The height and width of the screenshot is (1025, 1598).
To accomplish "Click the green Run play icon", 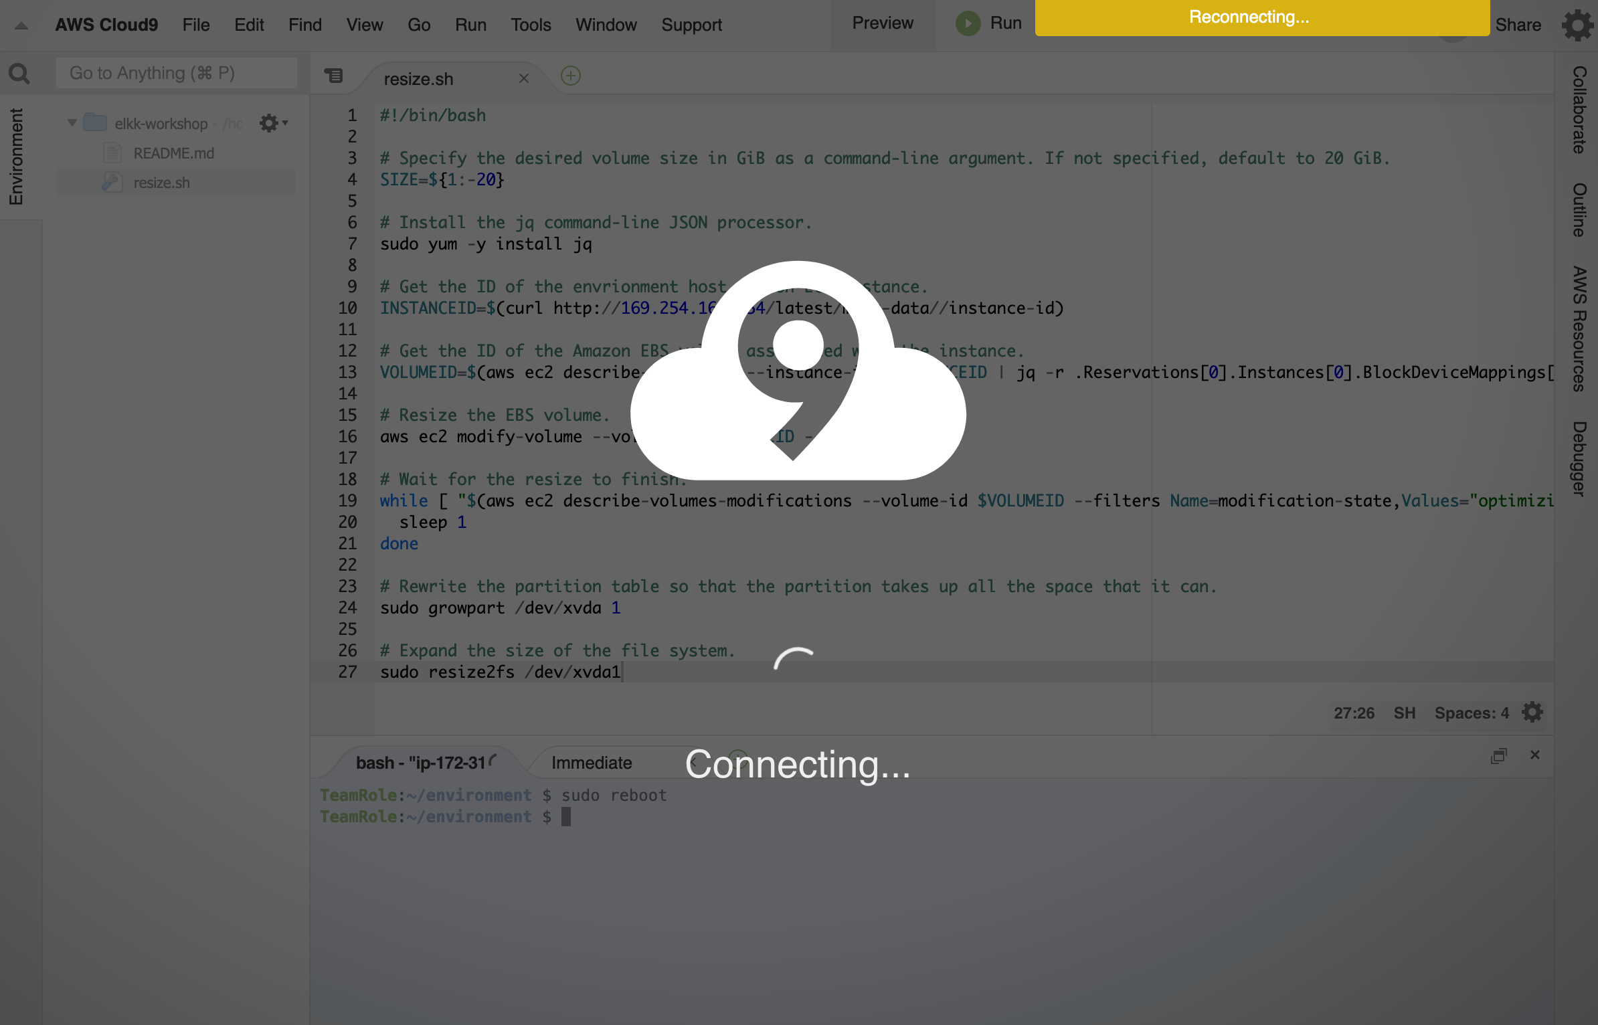I will [968, 23].
